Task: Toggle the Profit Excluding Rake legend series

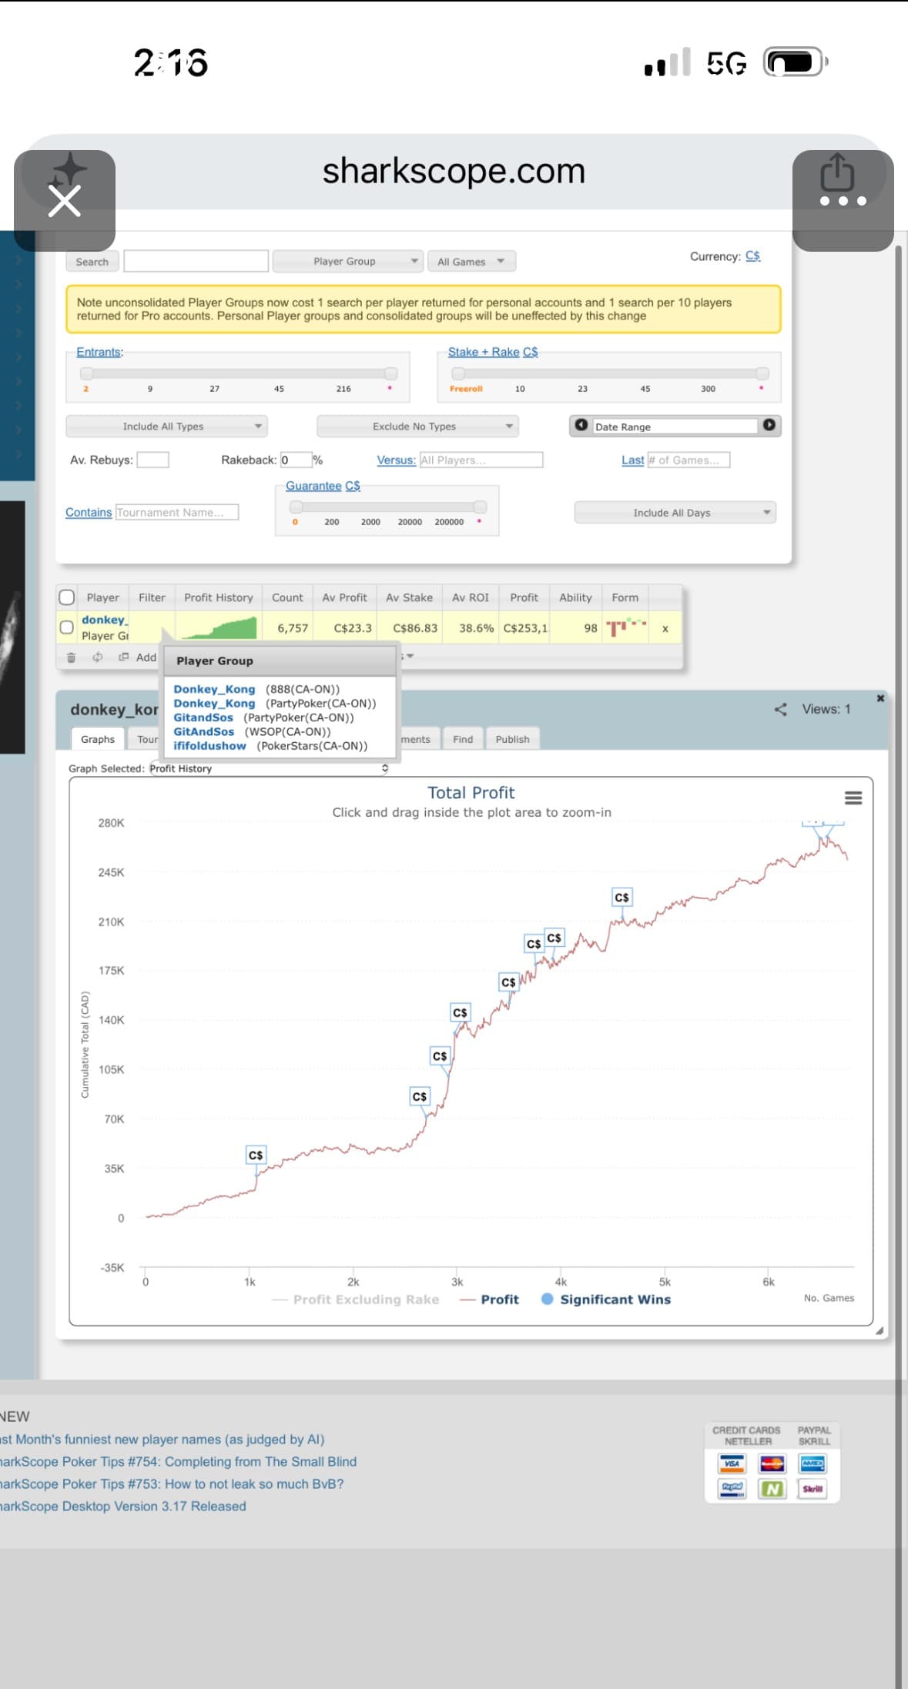Action: pos(356,1299)
